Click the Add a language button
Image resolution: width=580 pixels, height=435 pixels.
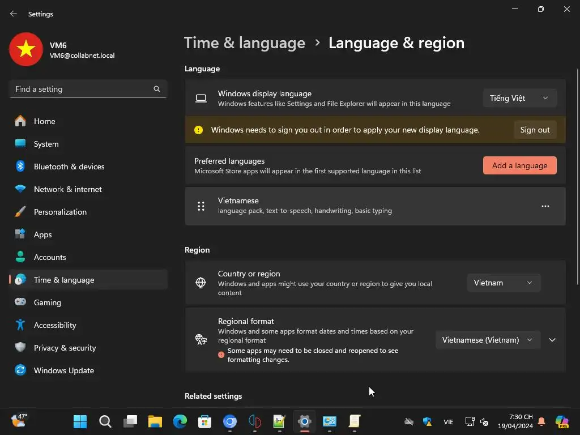519,165
